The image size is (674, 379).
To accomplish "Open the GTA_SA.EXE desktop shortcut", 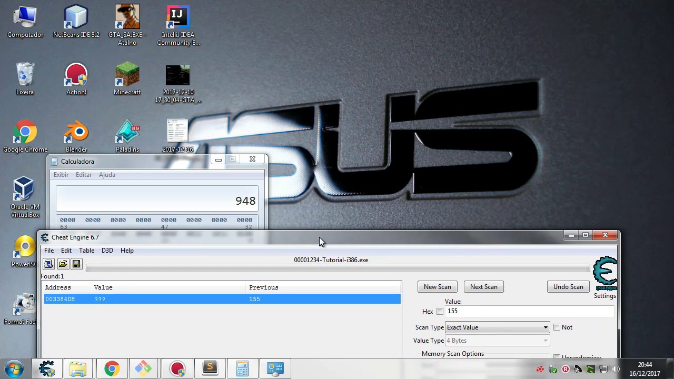I will (x=127, y=25).
